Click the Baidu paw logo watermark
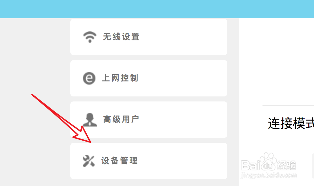The height and width of the screenshot is (186, 314). [268, 161]
